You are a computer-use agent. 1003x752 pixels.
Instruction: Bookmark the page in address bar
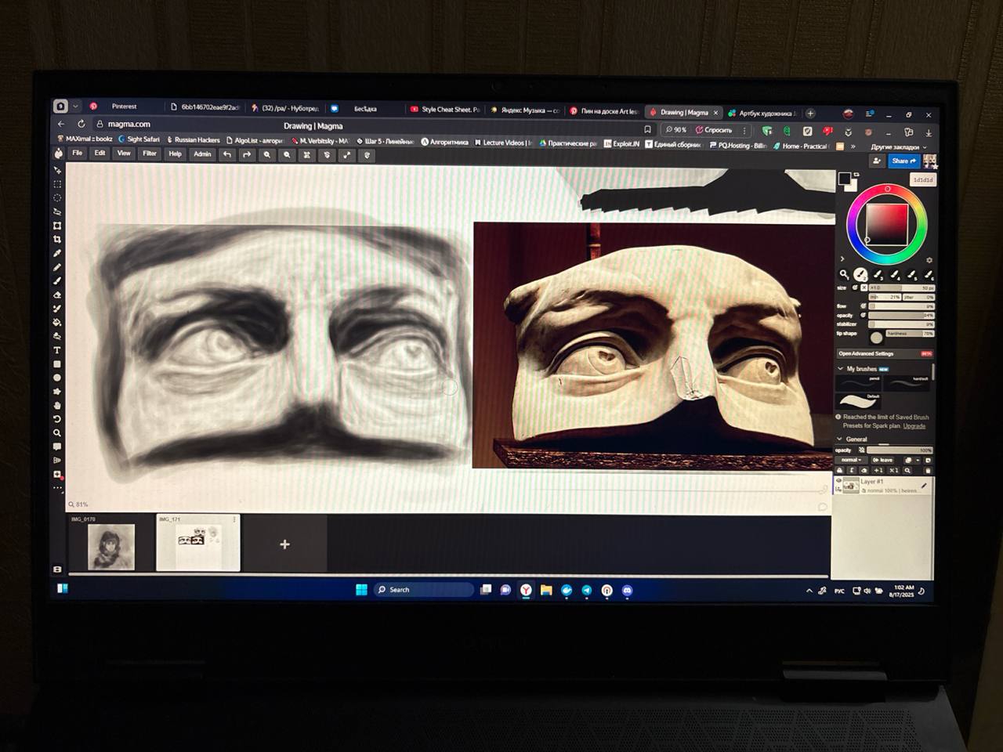click(x=647, y=130)
